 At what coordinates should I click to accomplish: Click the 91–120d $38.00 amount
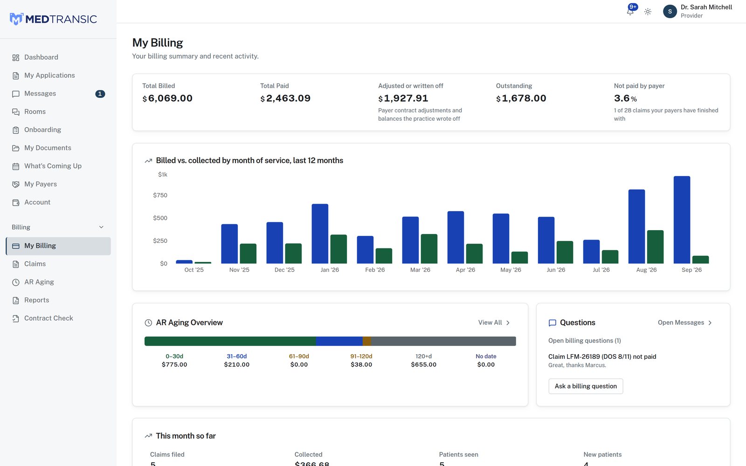[x=361, y=365]
